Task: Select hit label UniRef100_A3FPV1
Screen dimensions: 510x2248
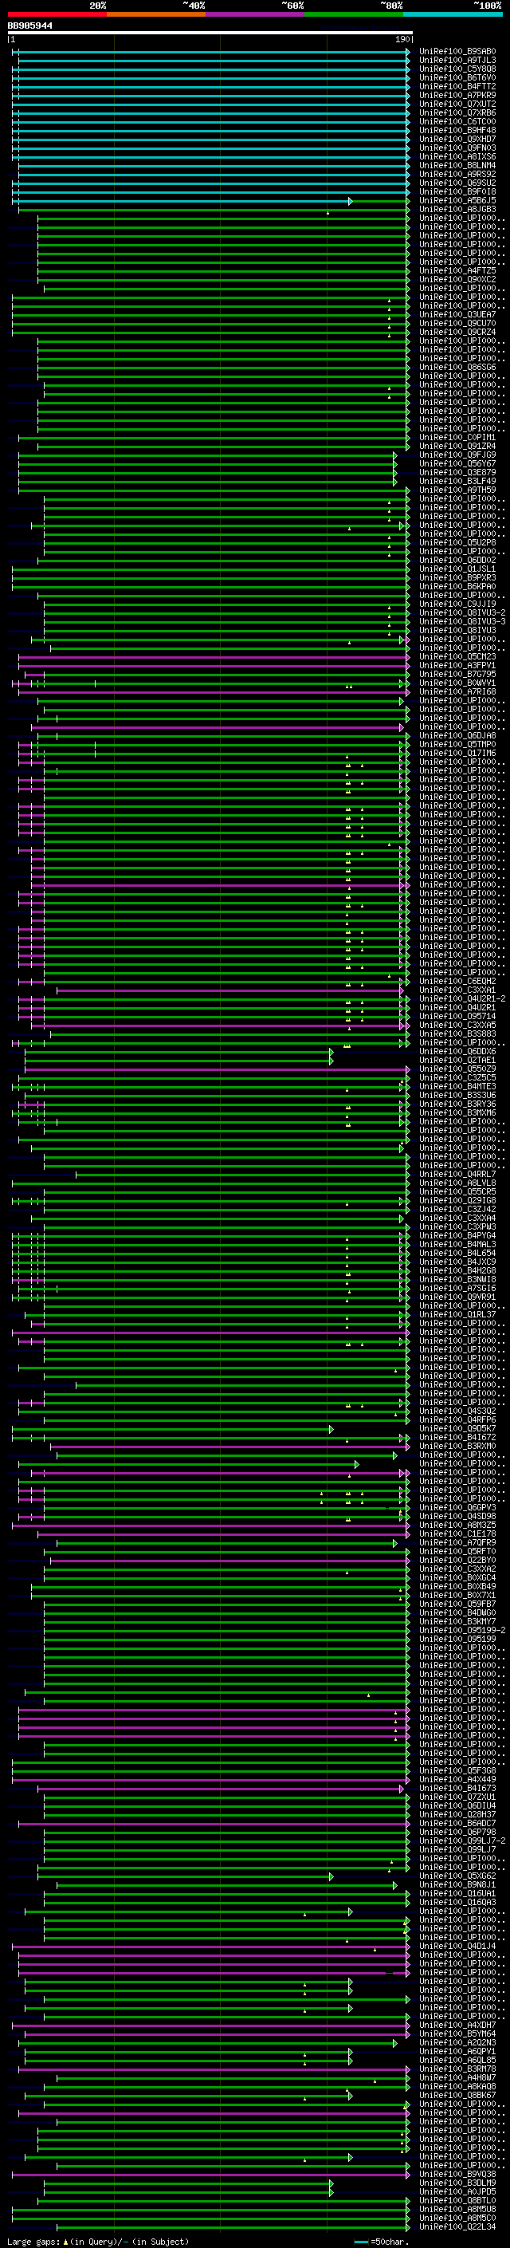Action: (x=457, y=666)
